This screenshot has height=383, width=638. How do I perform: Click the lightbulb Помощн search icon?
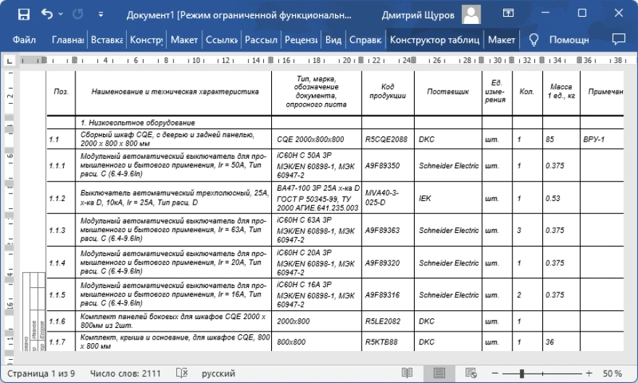pos(534,39)
